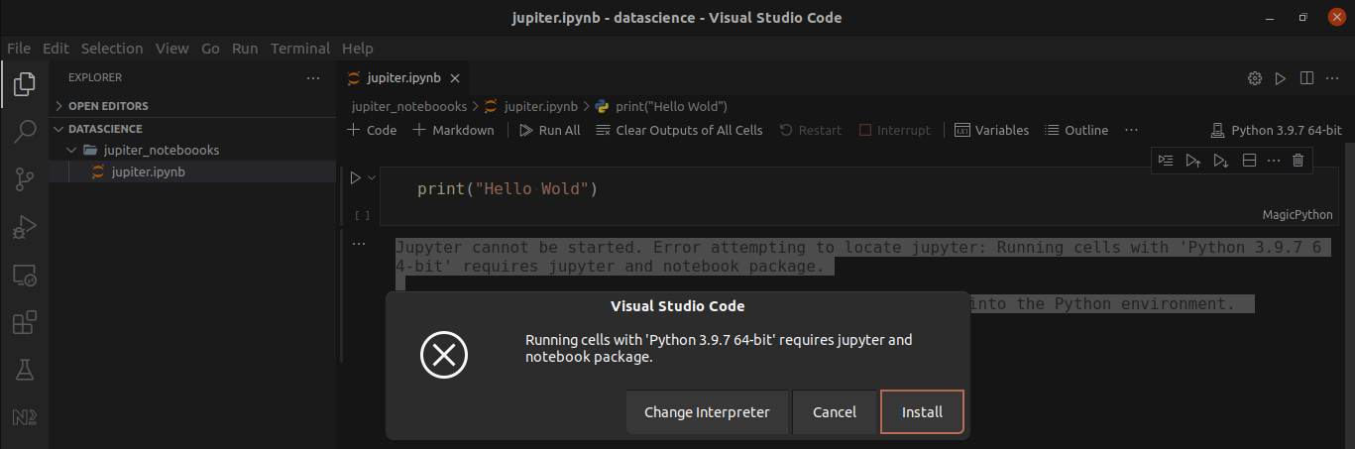Open the last activity bar icon below Testing
Viewport: 1355px width, 449px height.
pos(25,417)
